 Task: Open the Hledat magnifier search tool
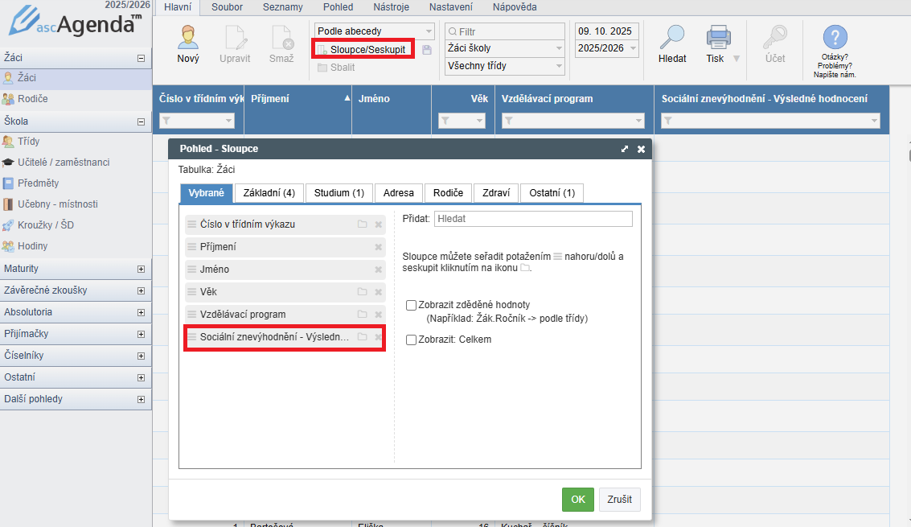click(x=671, y=38)
